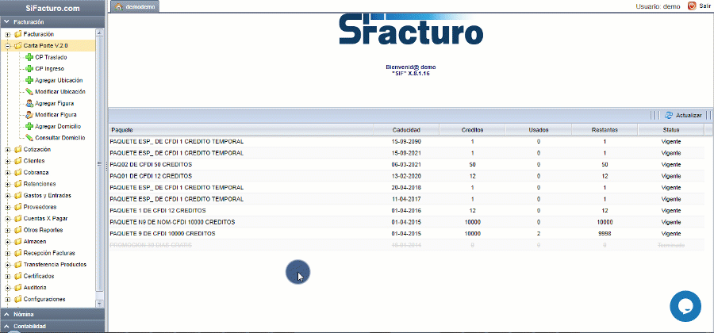Select row PAQUETE N9 DE NOM-CFDI 10000 CREDITOS
Screen dimensions: 714x333
coord(407,222)
